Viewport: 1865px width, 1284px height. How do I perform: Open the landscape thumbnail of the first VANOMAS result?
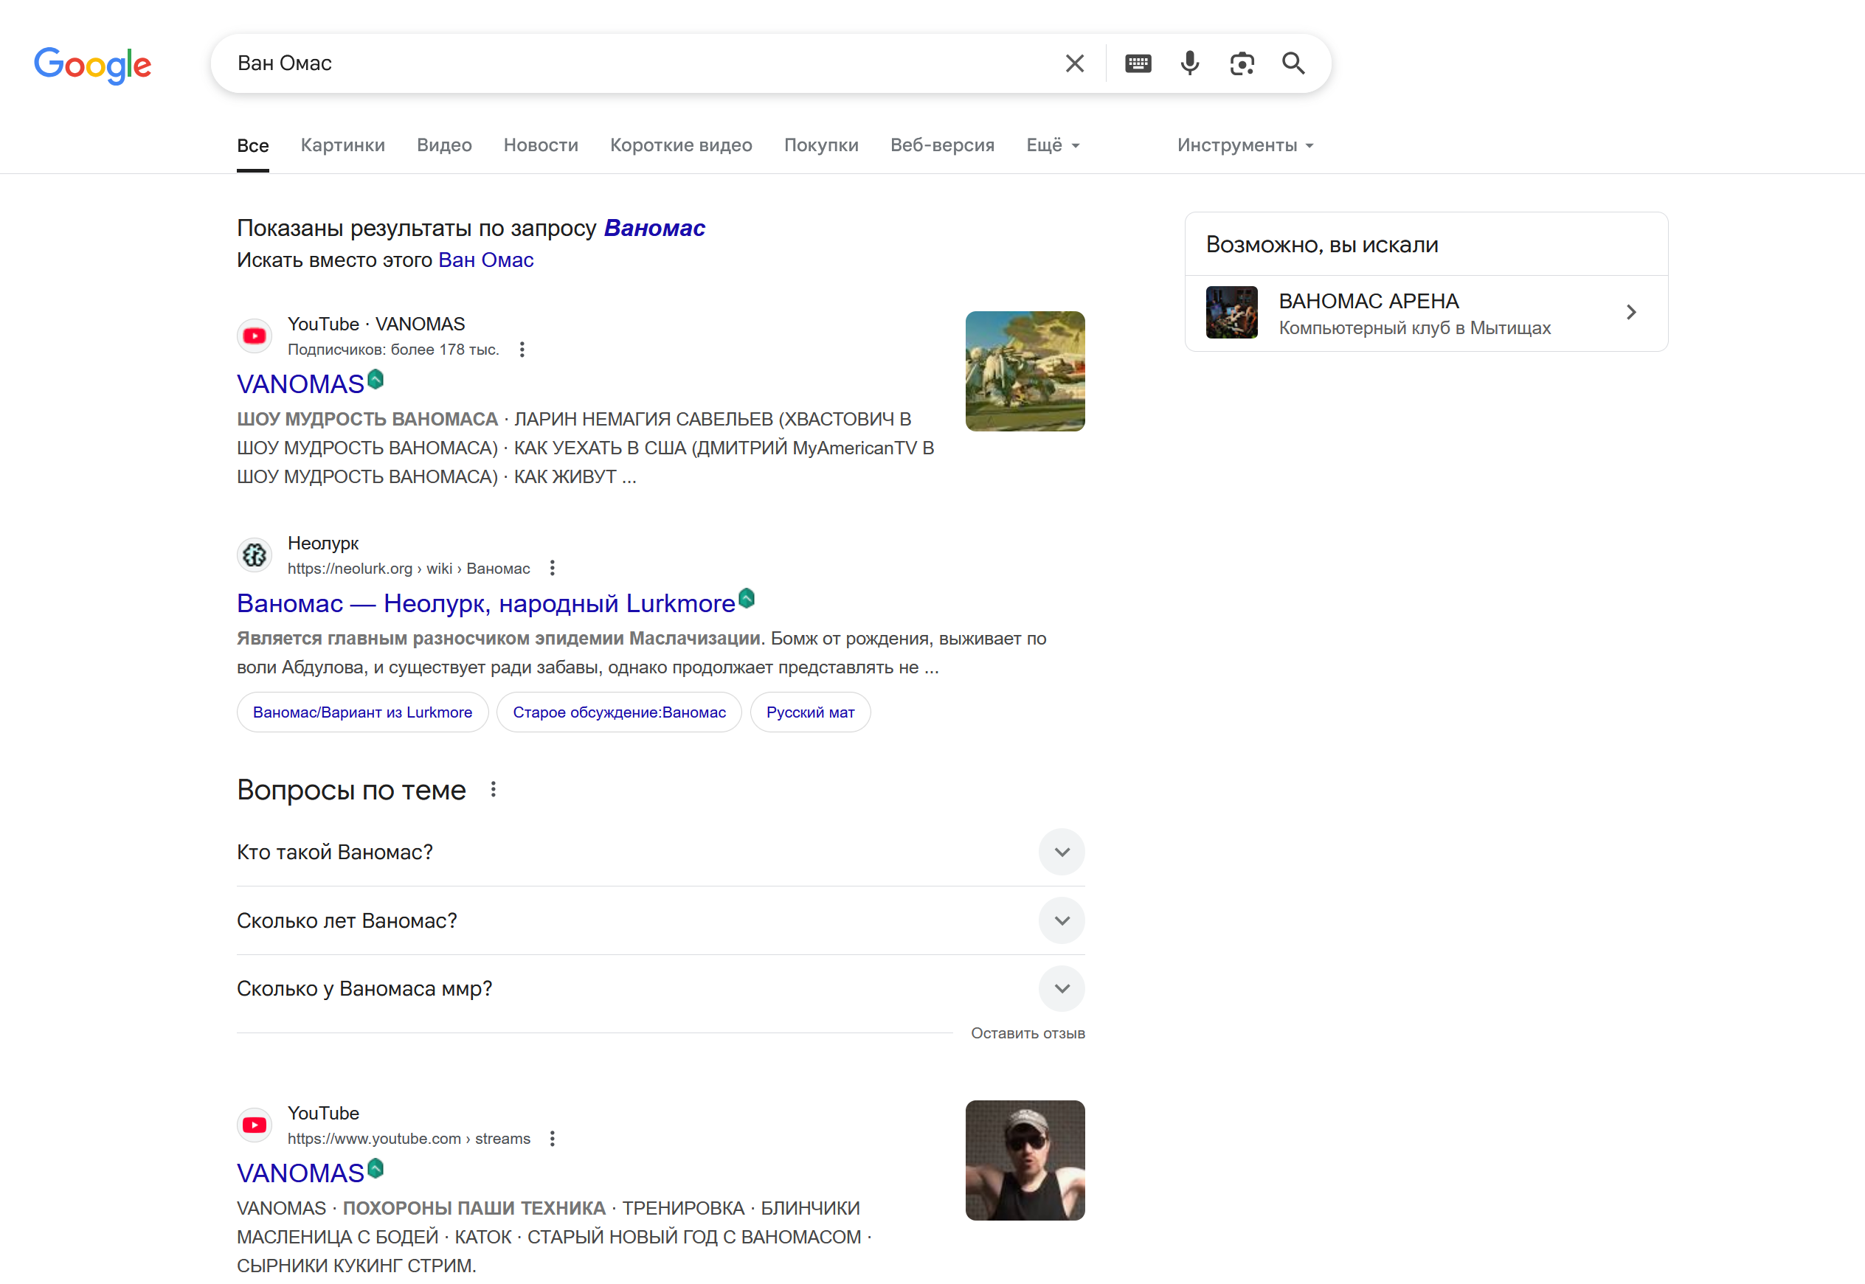tap(1025, 372)
